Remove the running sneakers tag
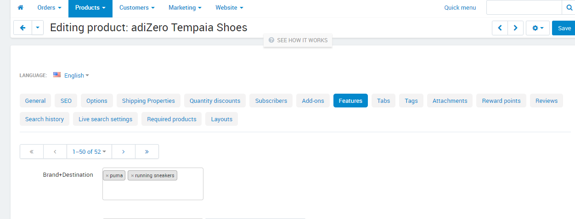 132,175
